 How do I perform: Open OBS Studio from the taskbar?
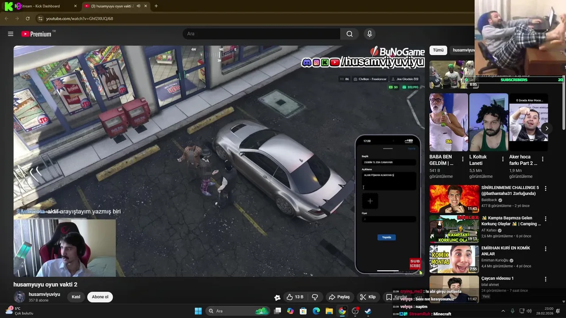(x=355, y=311)
